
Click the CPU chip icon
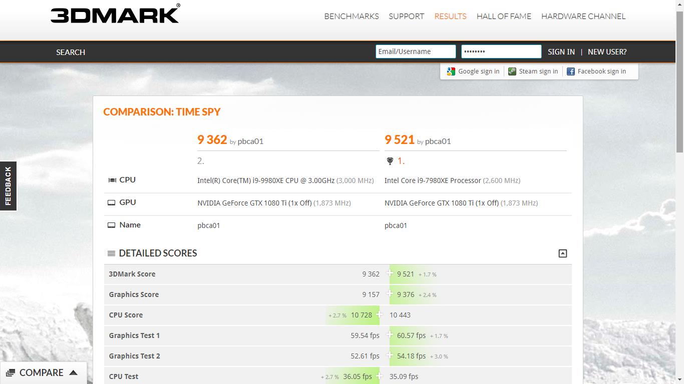[x=112, y=180]
